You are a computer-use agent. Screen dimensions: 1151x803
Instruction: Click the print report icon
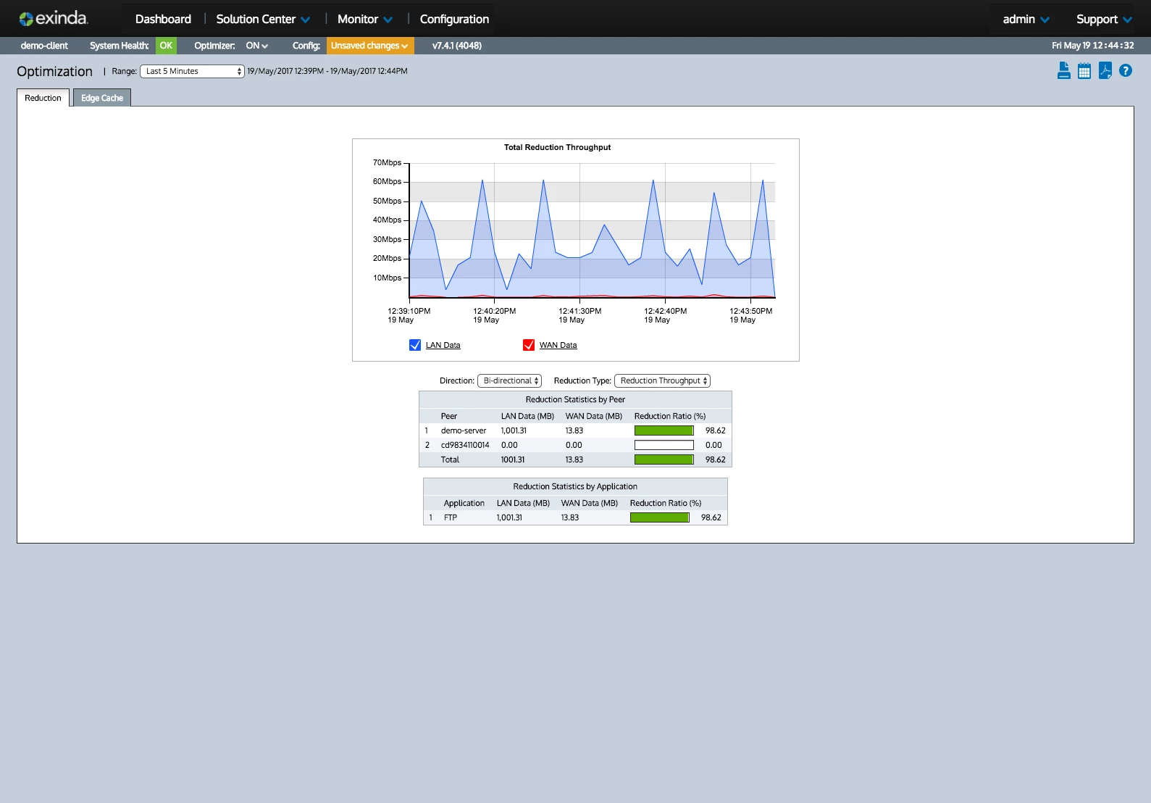pyautogui.click(x=1063, y=71)
